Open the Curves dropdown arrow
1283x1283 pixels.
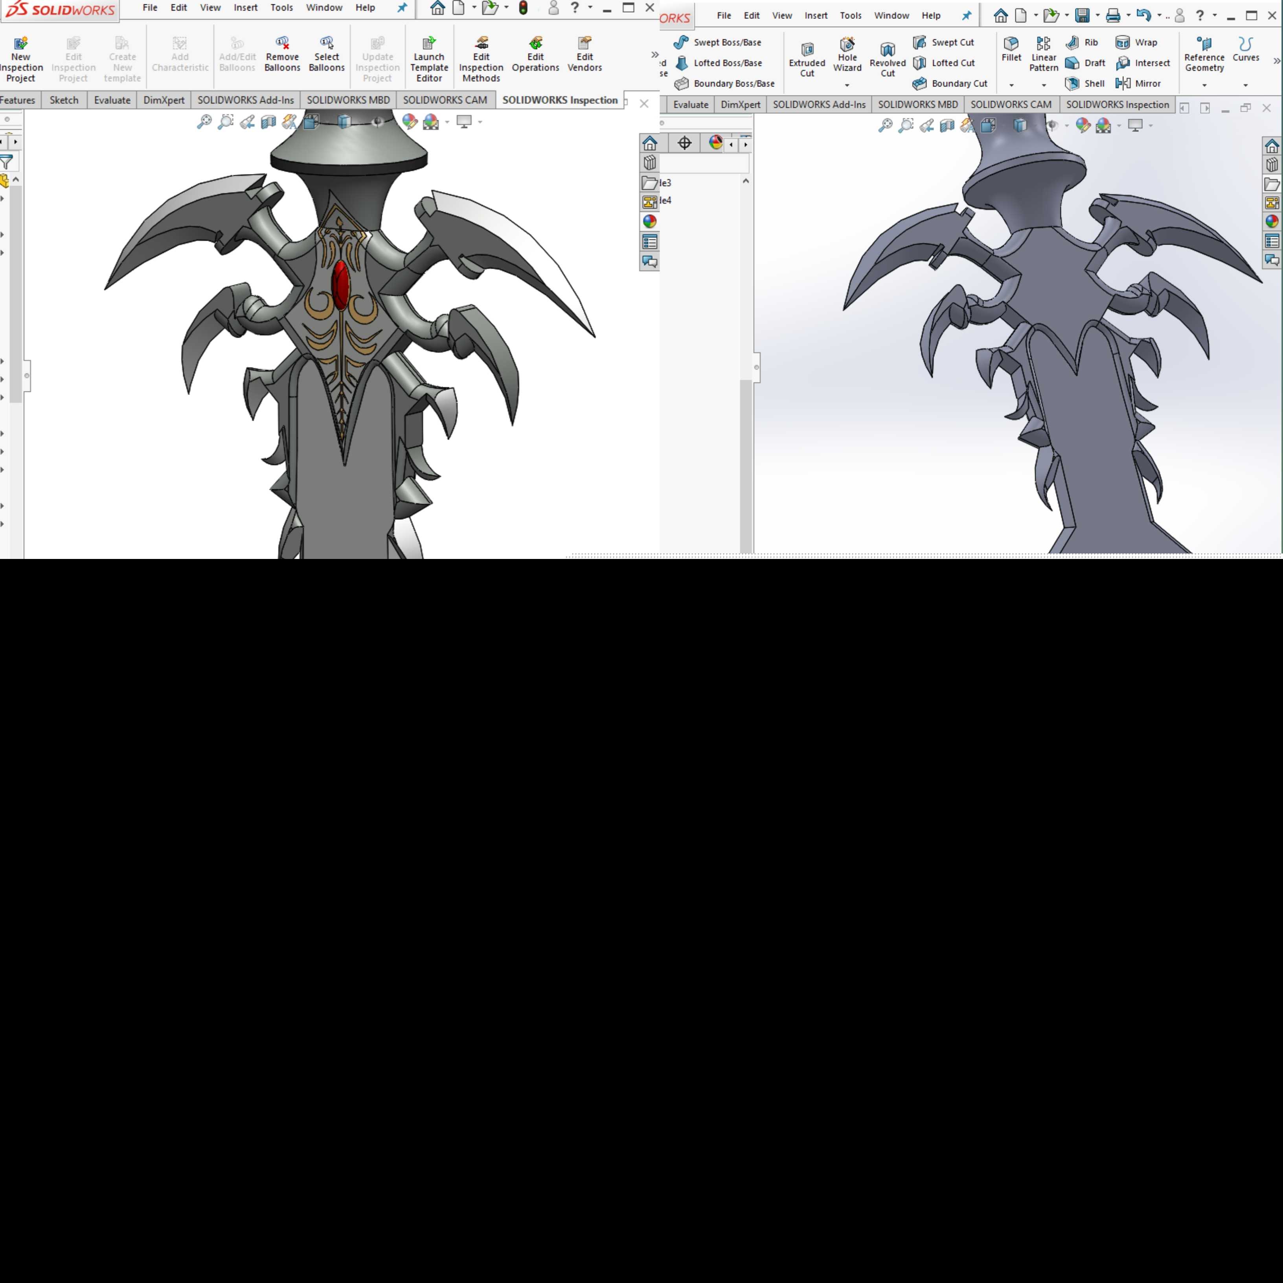coord(1246,85)
